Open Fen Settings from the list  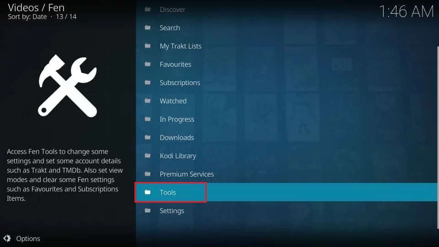pos(171,211)
